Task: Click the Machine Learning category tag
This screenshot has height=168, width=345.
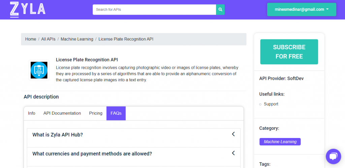Action: click(x=280, y=142)
